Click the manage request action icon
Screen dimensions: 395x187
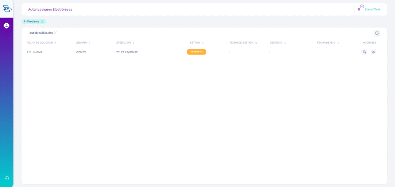364,52
